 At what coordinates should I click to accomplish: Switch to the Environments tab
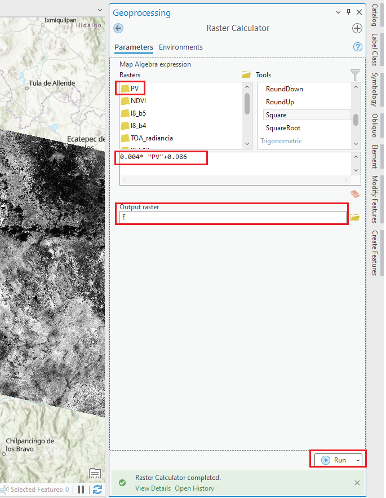point(180,47)
